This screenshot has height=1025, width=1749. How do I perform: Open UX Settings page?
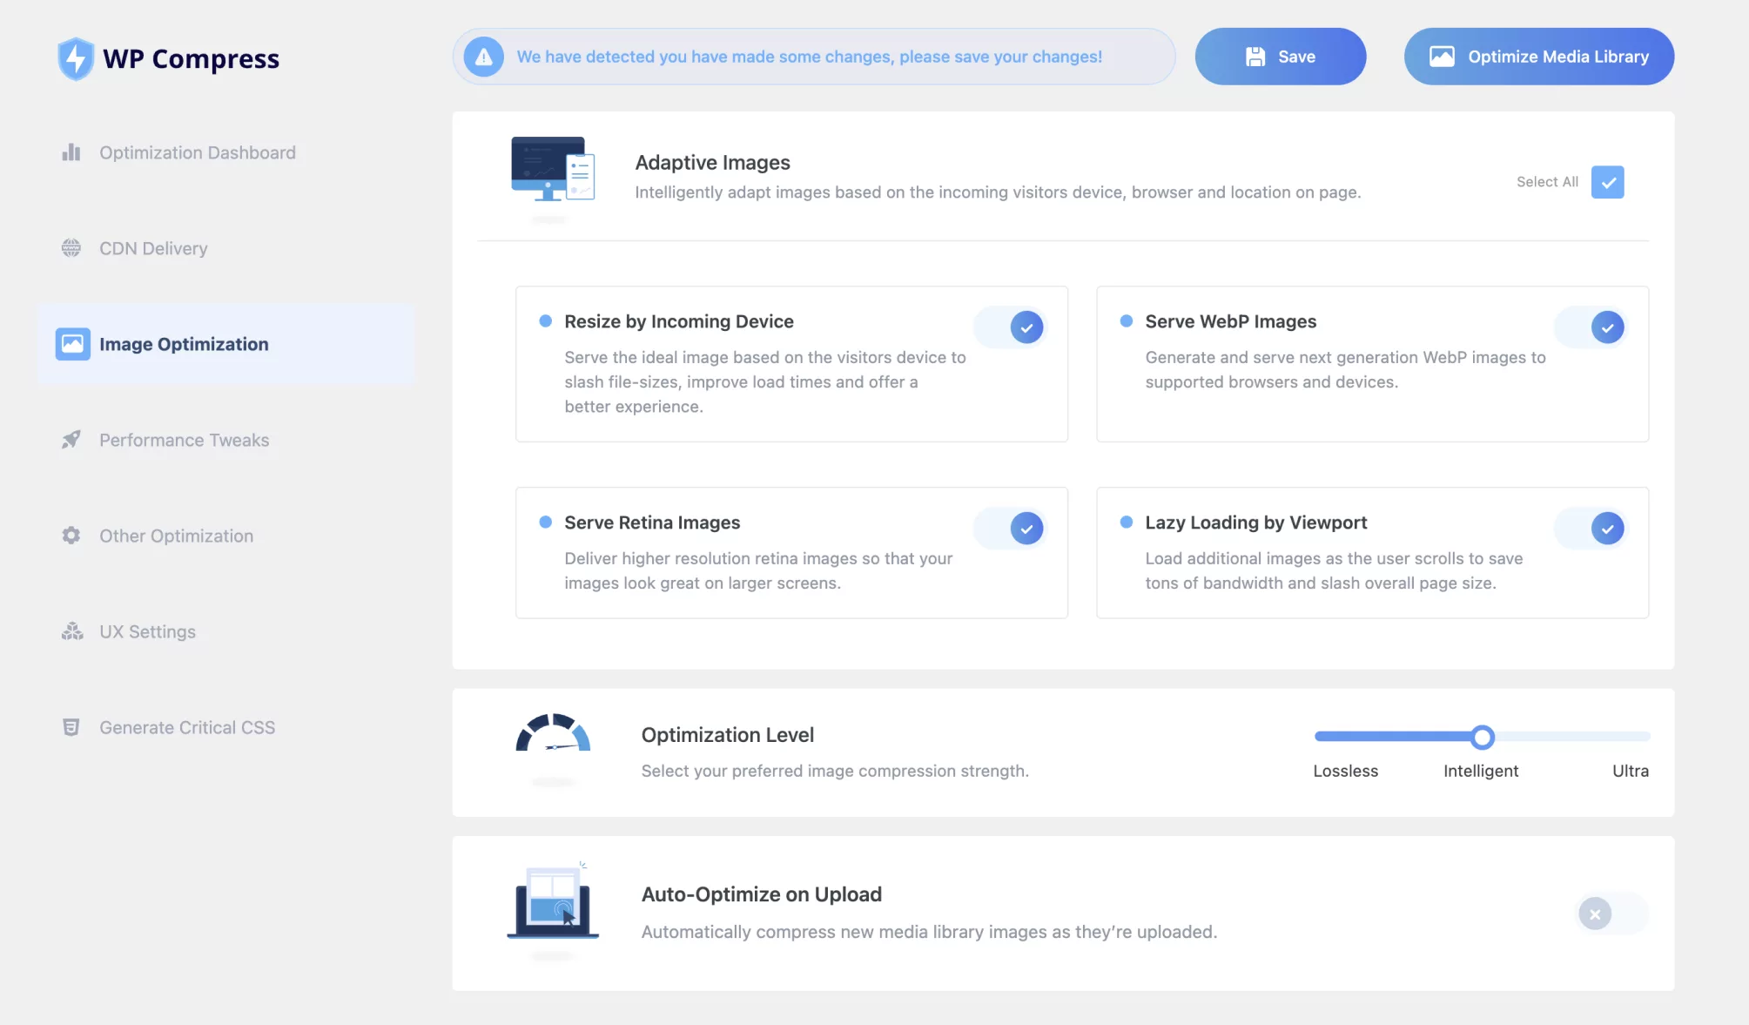(x=147, y=631)
